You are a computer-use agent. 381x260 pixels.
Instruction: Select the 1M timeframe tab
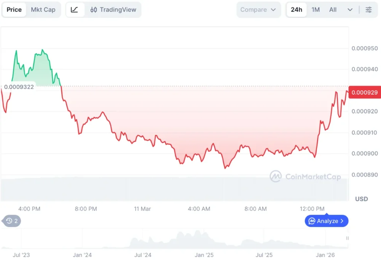316,10
